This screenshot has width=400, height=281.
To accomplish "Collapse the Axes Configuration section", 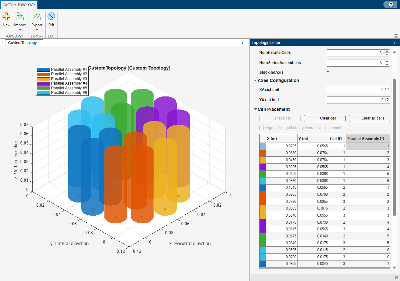I will 255,81.
